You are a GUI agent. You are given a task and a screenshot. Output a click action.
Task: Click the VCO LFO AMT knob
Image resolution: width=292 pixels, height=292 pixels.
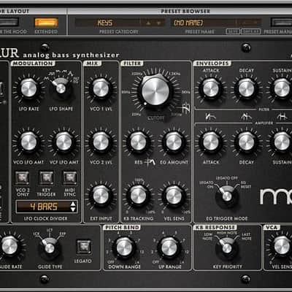coord(28,142)
